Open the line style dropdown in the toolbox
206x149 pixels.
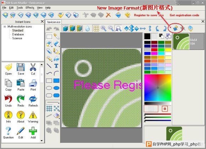[x=53, y=102]
